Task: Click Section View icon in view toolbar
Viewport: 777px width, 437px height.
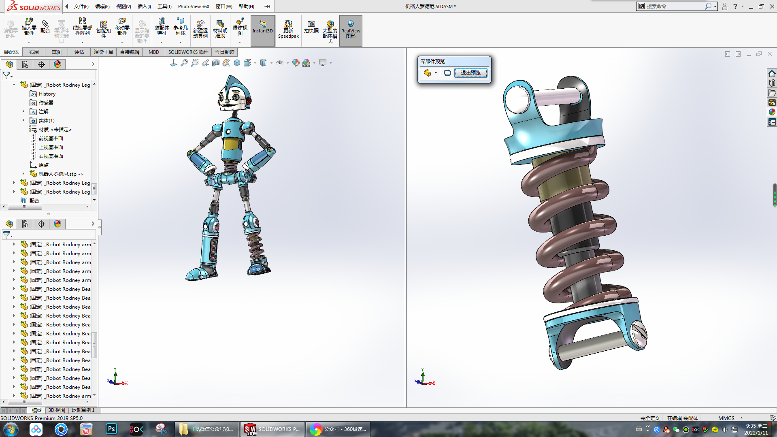Action: (x=216, y=63)
